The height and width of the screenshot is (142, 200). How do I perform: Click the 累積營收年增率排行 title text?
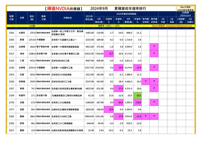pyautogui.click(x=130, y=9)
